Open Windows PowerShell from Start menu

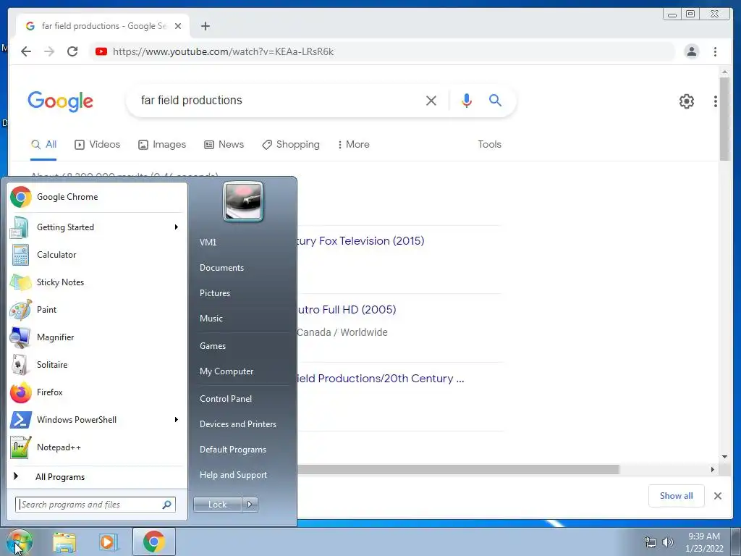click(96, 419)
